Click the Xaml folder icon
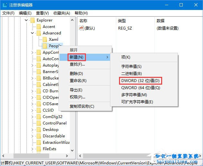The height and width of the screenshot is (166, 203). [45, 40]
